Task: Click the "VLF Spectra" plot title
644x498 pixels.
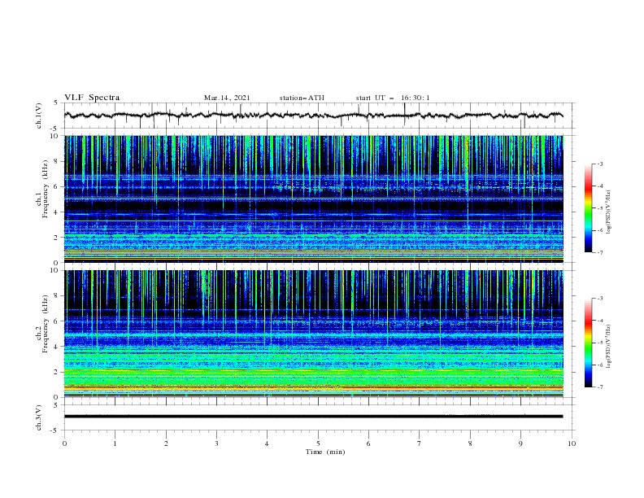Action: (92, 98)
